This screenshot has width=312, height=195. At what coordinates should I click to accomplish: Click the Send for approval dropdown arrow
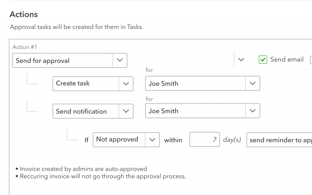(x=120, y=60)
